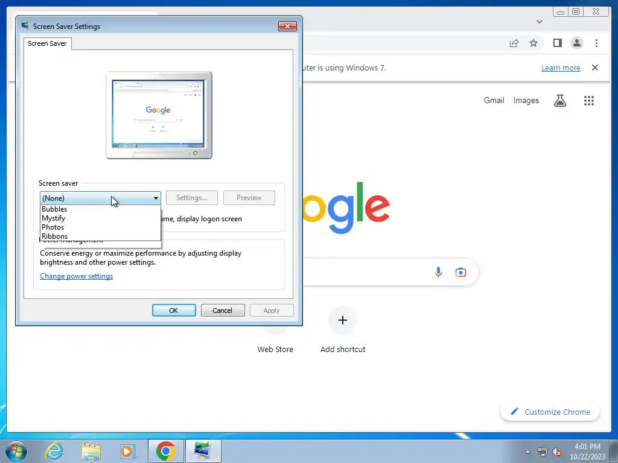The width and height of the screenshot is (618, 463).
Task: Bookmark this page with the star icon
Action: (534, 43)
